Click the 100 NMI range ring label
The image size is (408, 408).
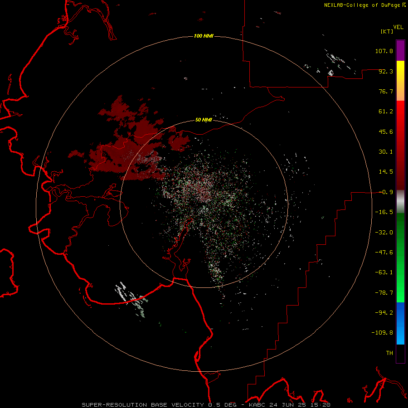coord(204,36)
